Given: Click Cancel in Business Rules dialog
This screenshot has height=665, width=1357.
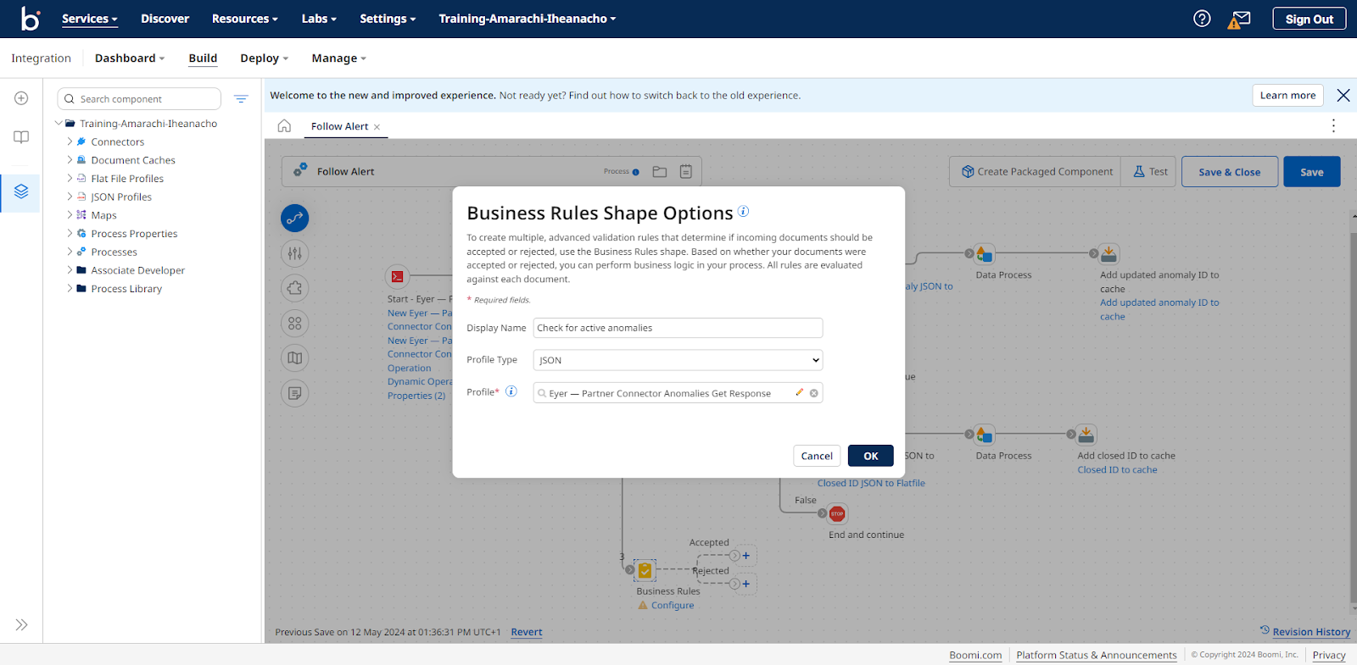Looking at the screenshot, I should (817, 456).
